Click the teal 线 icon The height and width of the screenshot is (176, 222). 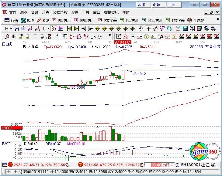(x=169, y=29)
